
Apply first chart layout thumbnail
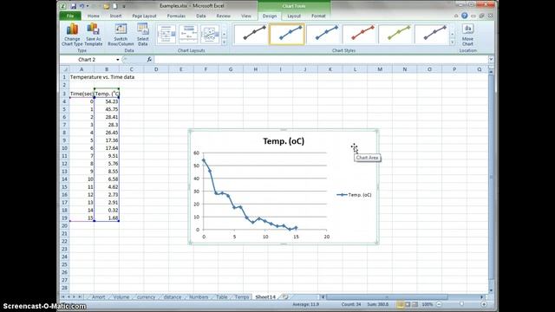[x=166, y=34]
